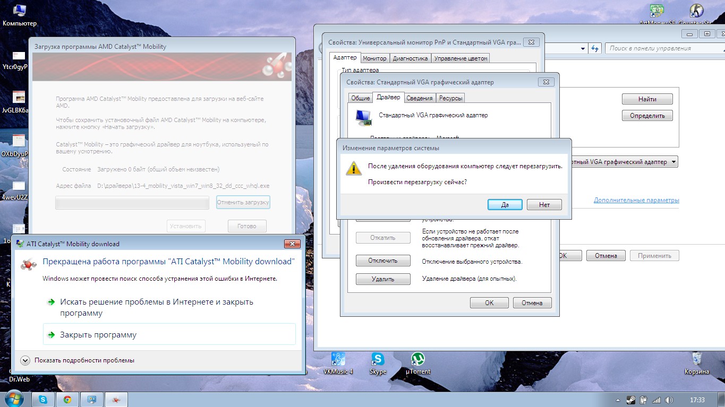Switch to Control Panel taskbar button
The image size is (725, 407).
[92, 399]
